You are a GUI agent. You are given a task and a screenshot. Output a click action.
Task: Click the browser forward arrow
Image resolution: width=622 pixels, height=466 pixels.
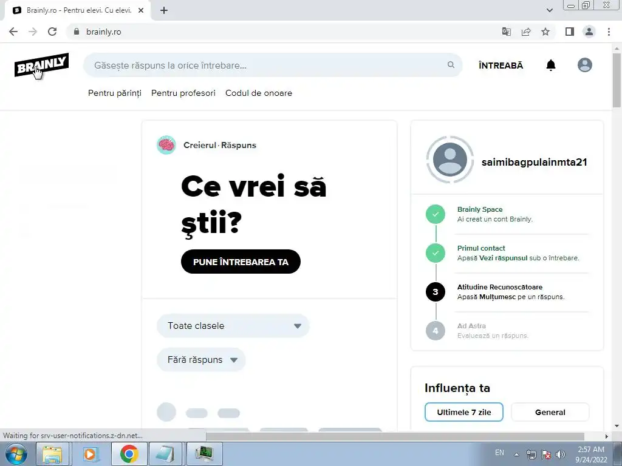click(33, 32)
